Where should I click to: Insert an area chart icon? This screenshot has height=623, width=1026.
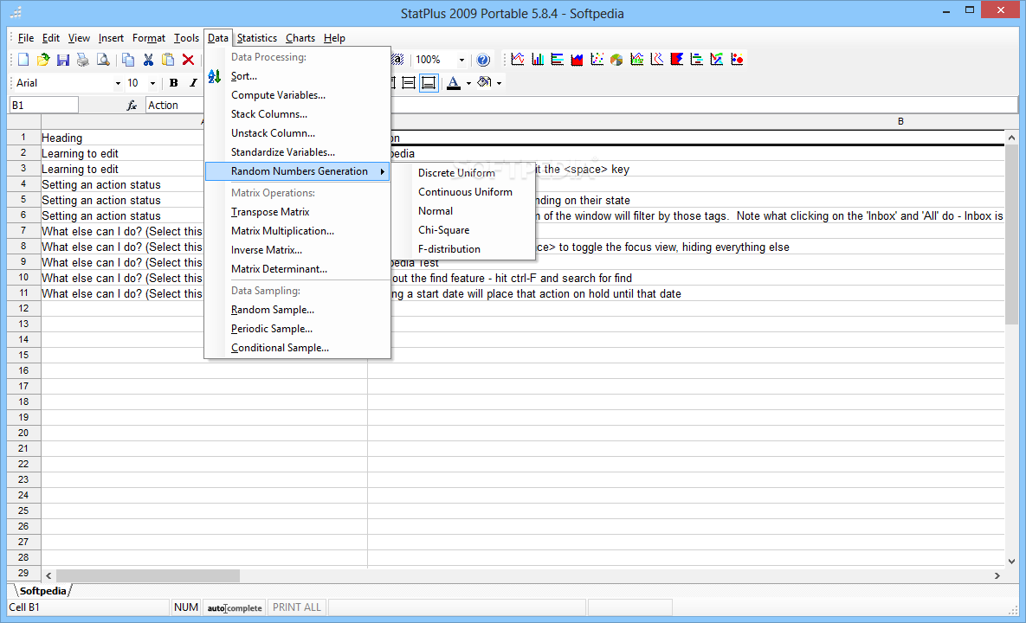click(578, 60)
